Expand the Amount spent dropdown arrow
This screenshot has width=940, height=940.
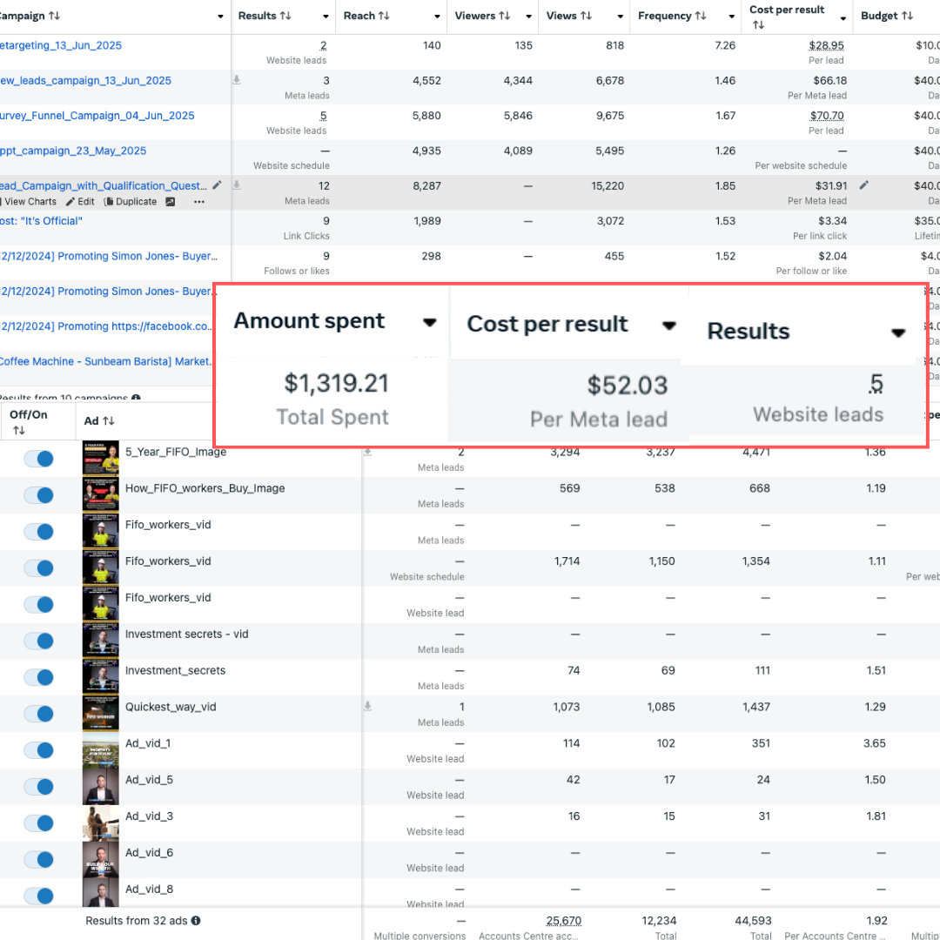[x=429, y=322]
